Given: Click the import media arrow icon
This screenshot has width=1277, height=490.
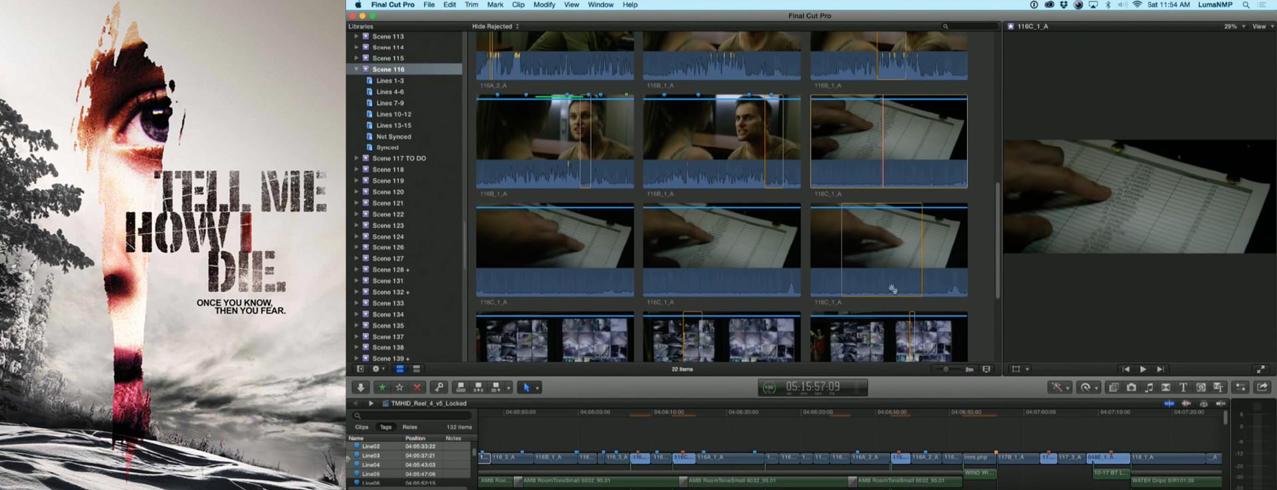Looking at the screenshot, I should pyautogui.click(x=361, y=387).
